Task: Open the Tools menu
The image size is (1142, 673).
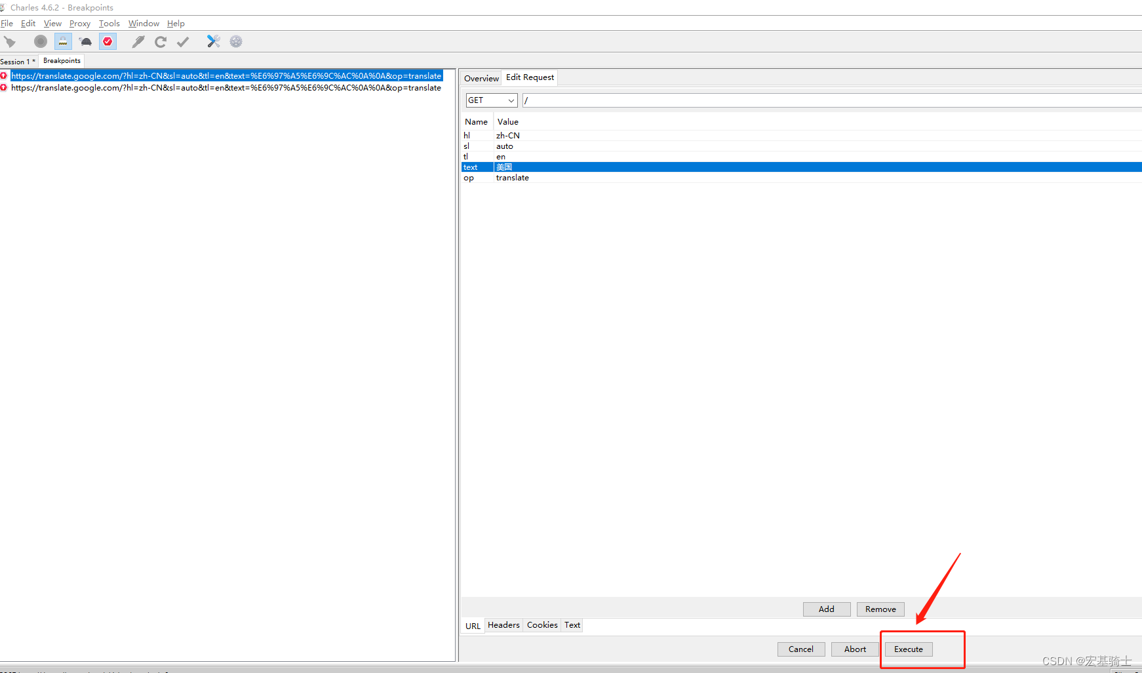Action: tap(109, 24)
